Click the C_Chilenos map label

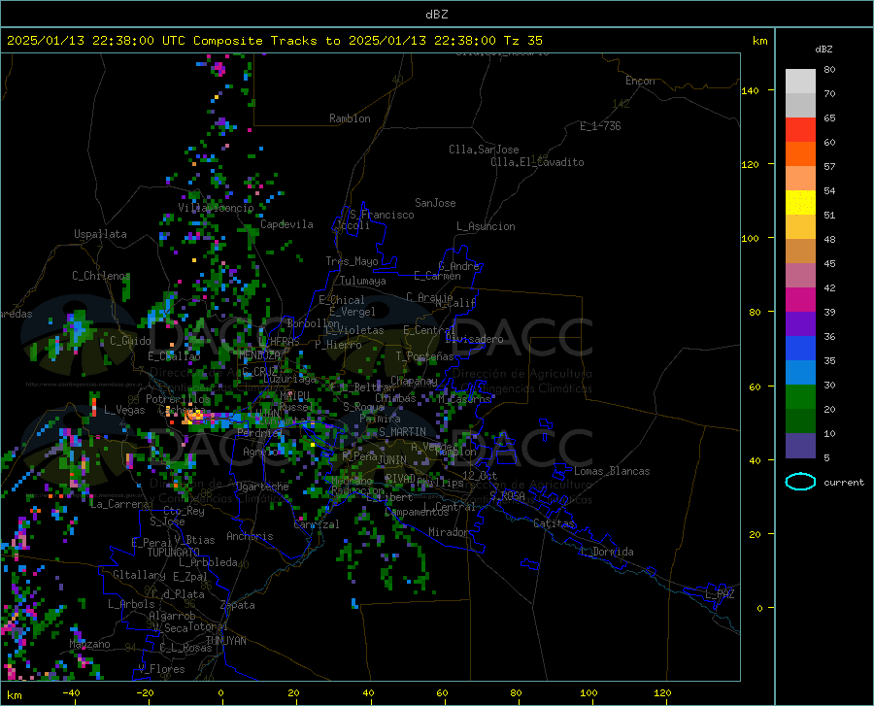point(101,275)
